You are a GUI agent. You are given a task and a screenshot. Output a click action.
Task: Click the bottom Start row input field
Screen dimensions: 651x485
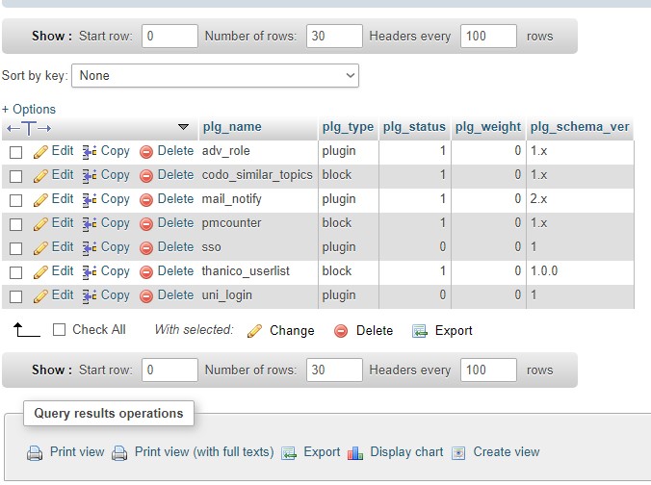pos(169,370)
